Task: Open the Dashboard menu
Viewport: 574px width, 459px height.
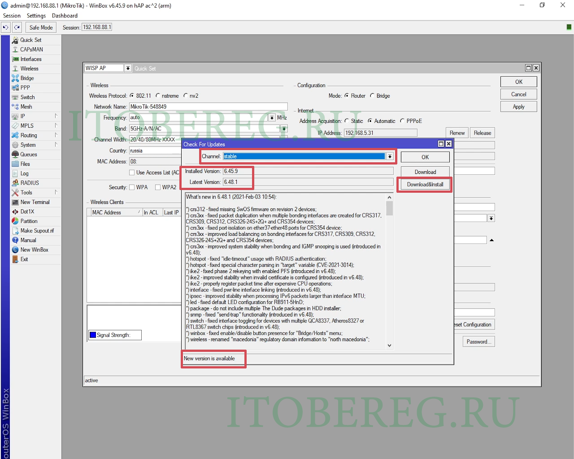Action: [x=65, y=16]
